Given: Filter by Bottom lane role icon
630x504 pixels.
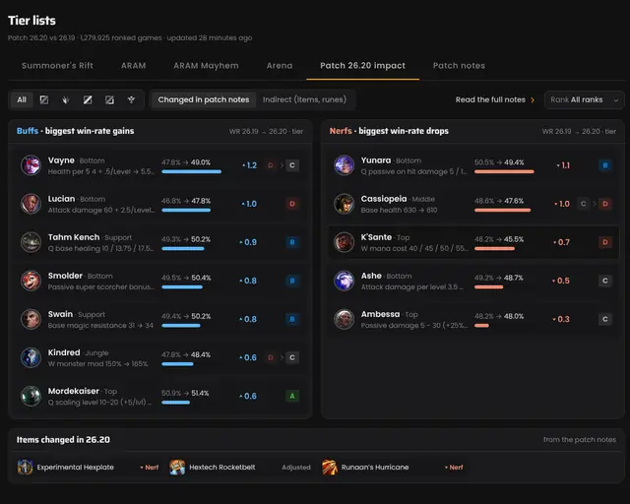Looking at the screenshot, I should point(109,99).
